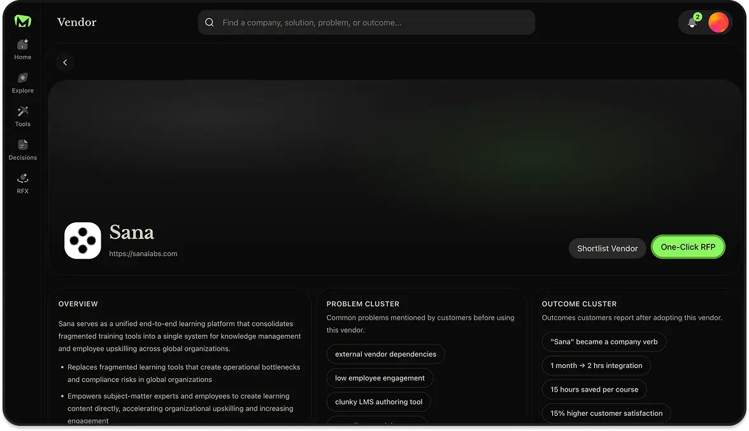
Task: Select the 15 hours saved per course tag
Action: pos(594,390)
